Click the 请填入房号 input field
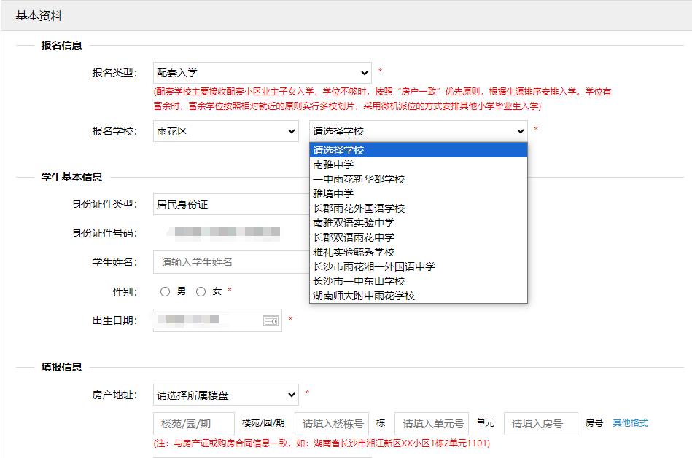The image size is (692, 458). 540,424
